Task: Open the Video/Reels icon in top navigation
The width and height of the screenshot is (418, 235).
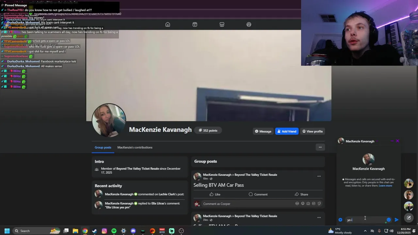Action: (x=195, y=24)
